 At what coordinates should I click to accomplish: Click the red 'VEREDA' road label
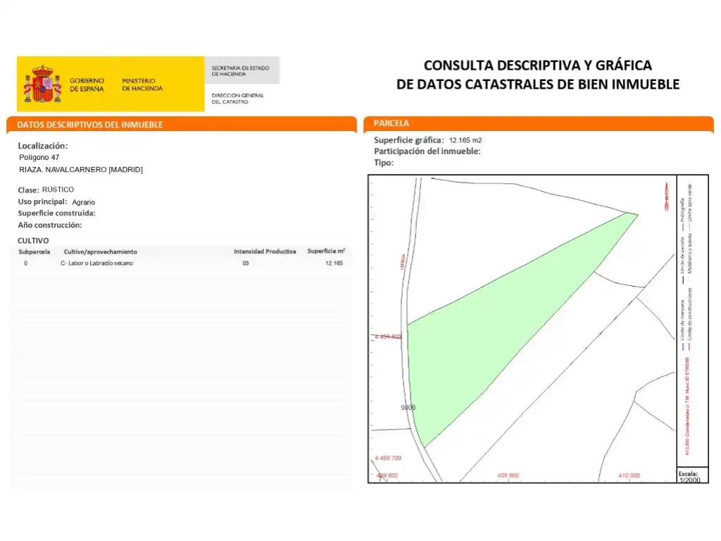point(403,262)
